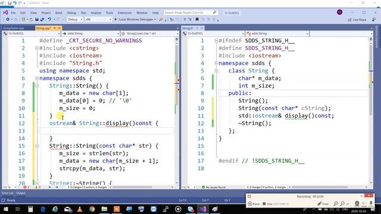
Task: Collapse the #ifndef block in String.h
Action: [x=216, y=40]
